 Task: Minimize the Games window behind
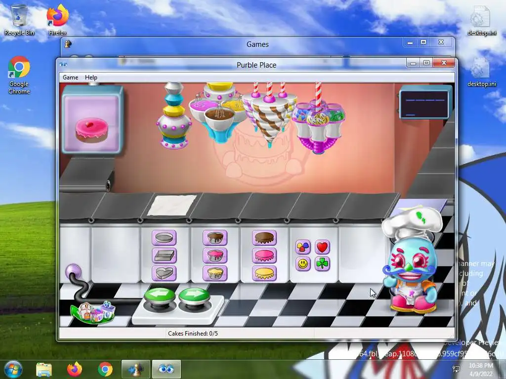point(410,42)
